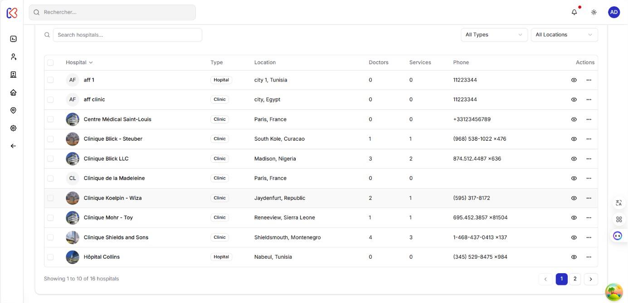View details of Clinique Mohr - Toy

[x=574, y=217]
